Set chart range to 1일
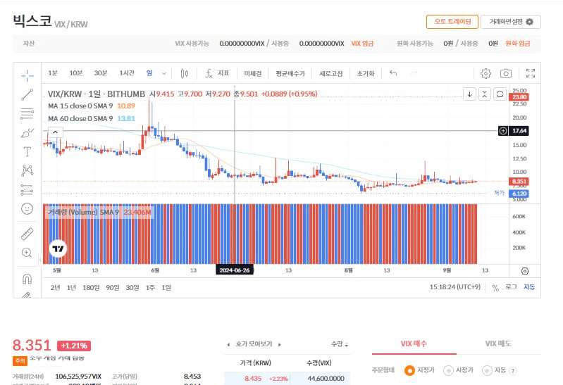The image size is (563, 385). (x=166, y=287)
